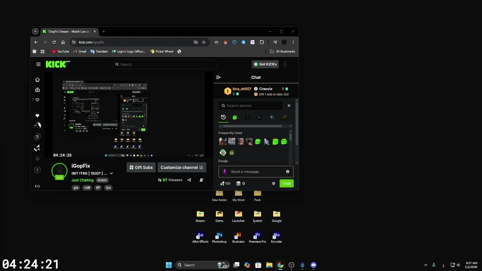Open Discord from the taskbar

tap(313, 265)
